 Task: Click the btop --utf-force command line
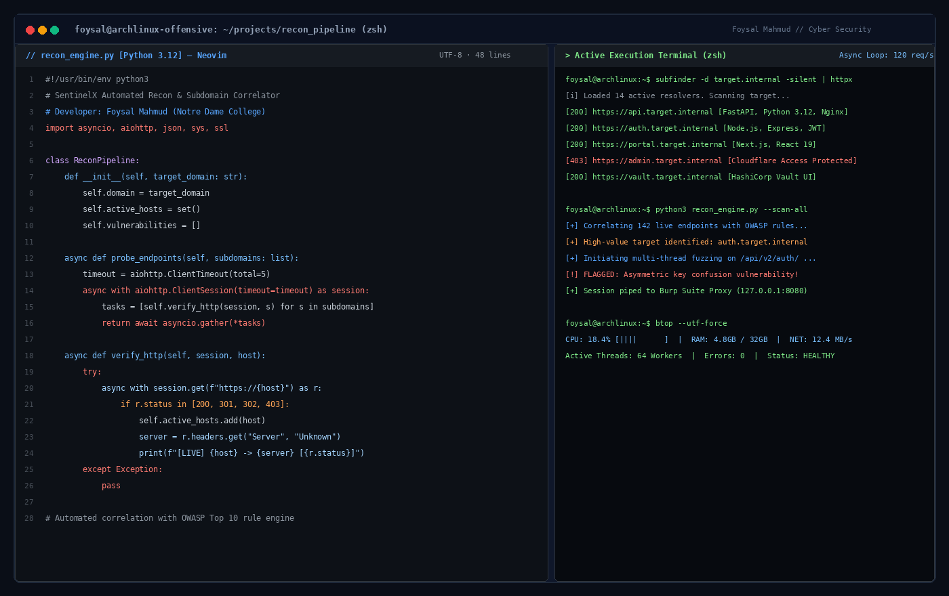646,323
